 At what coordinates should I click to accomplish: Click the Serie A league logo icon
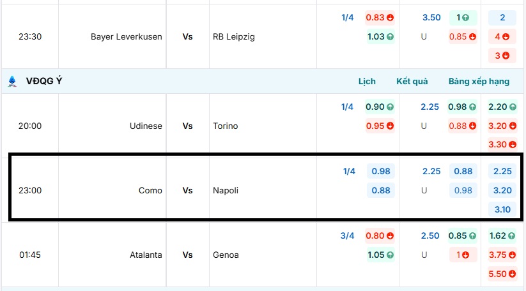pos(12,82)
